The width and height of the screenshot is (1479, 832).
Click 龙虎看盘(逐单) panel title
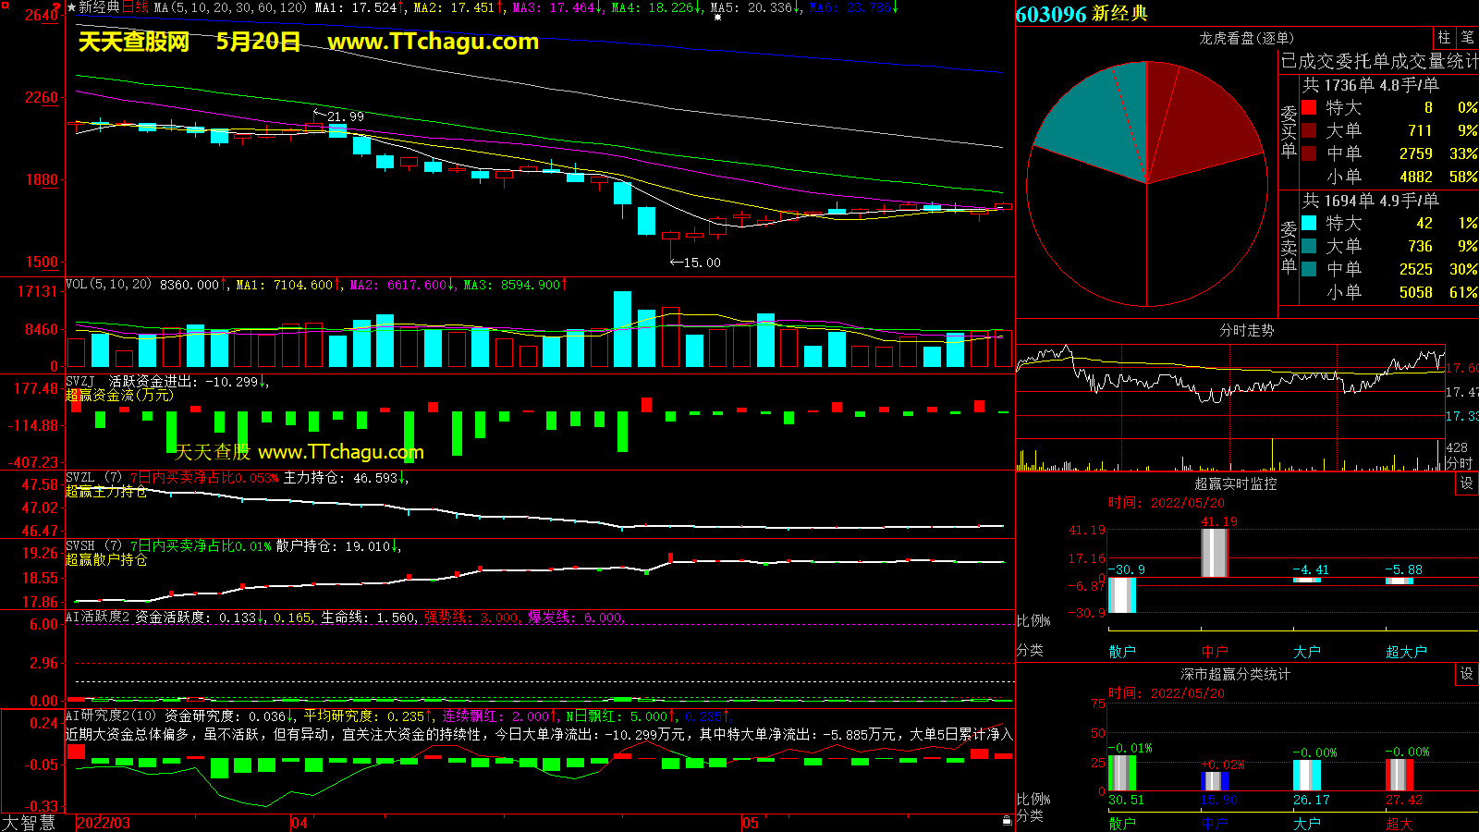1246,38
